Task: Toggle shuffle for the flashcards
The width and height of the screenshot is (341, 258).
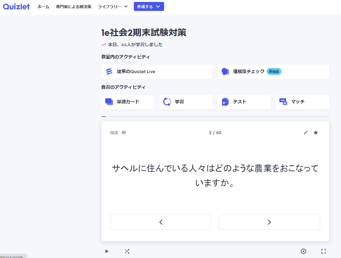Action: pyautogui.click(x=127, y=251)
